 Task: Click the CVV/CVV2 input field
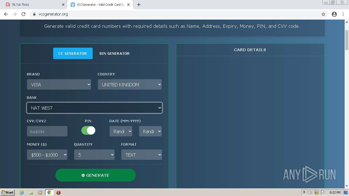47,131
